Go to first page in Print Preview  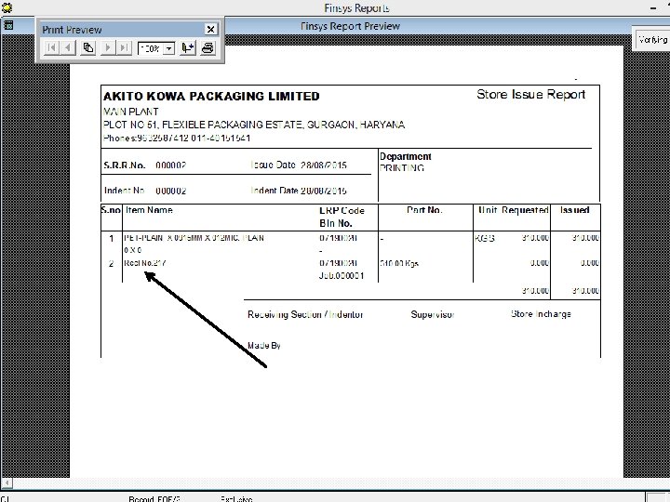click(x=51, y=47)
